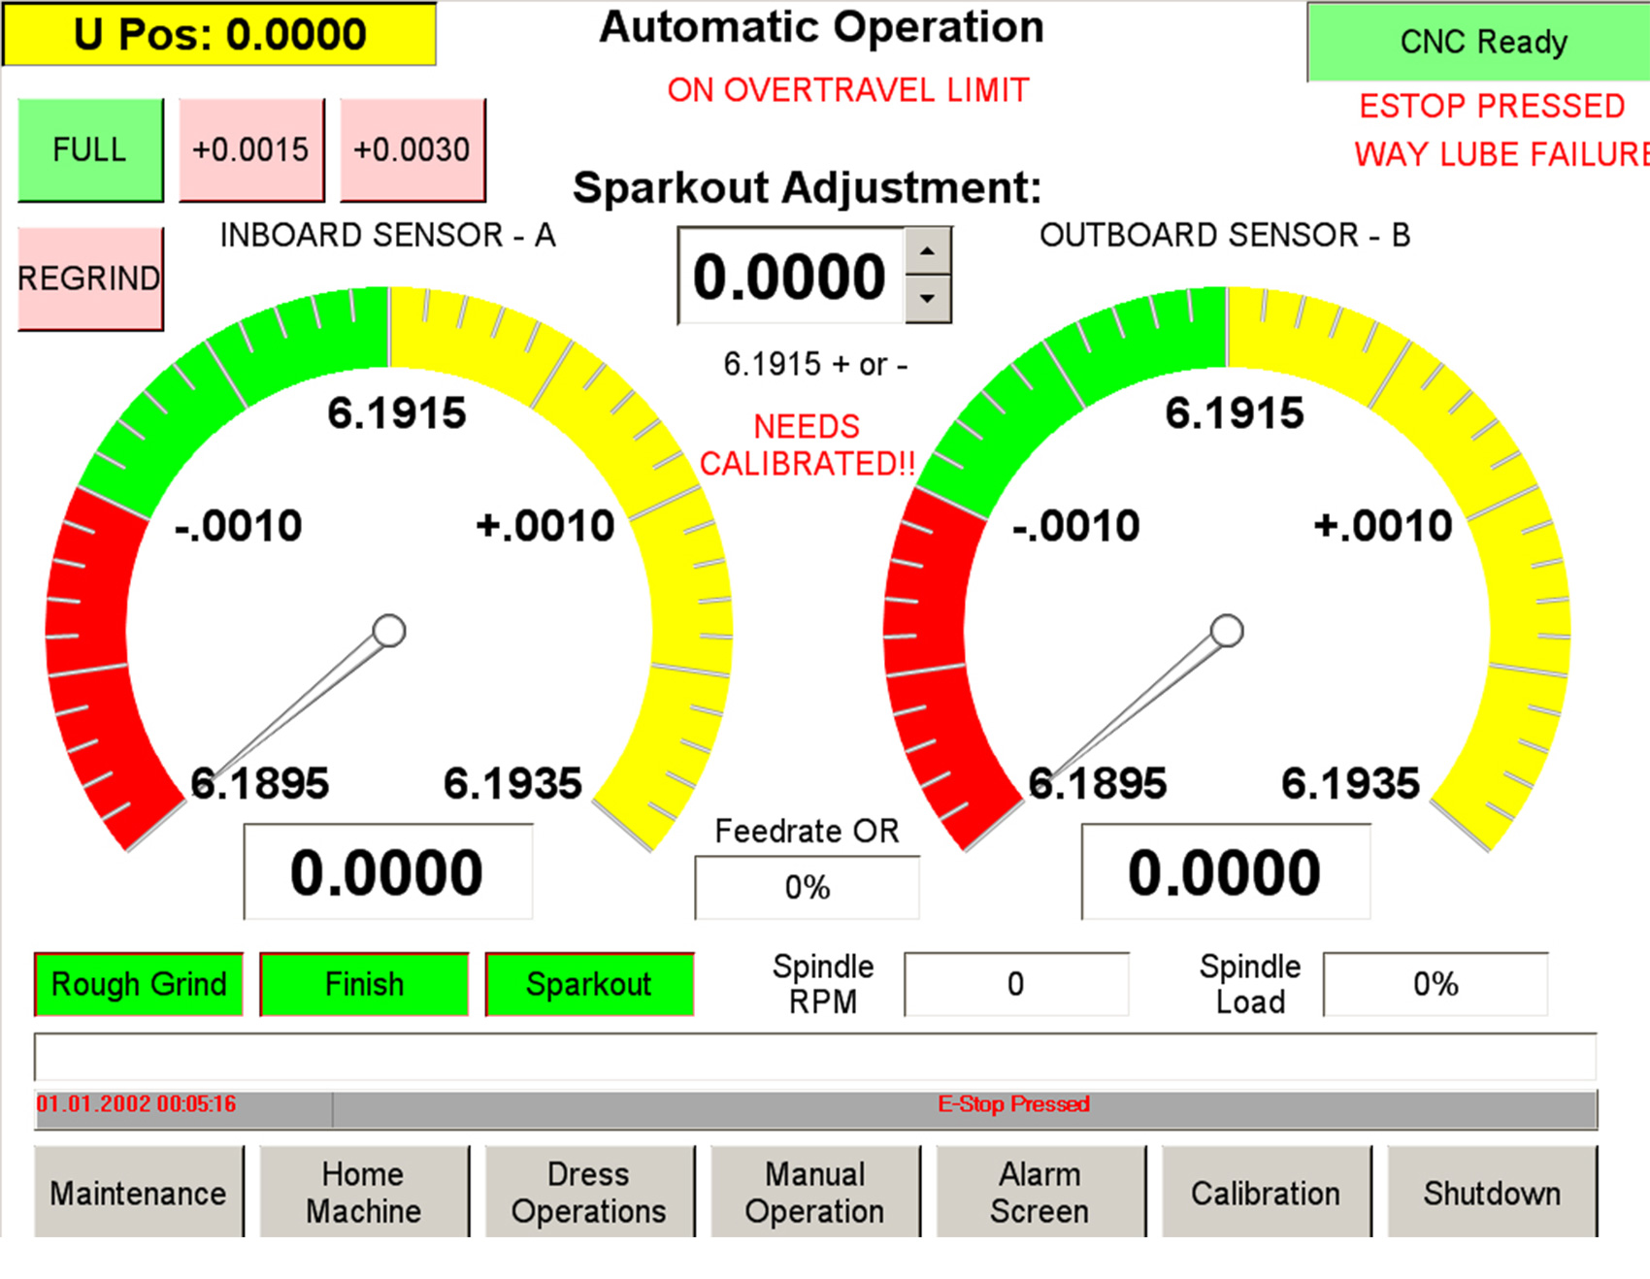Screen dimensions: 1650x1279
Task: Click the empty message field above the alarm bar
Action: pos(815,1057)
